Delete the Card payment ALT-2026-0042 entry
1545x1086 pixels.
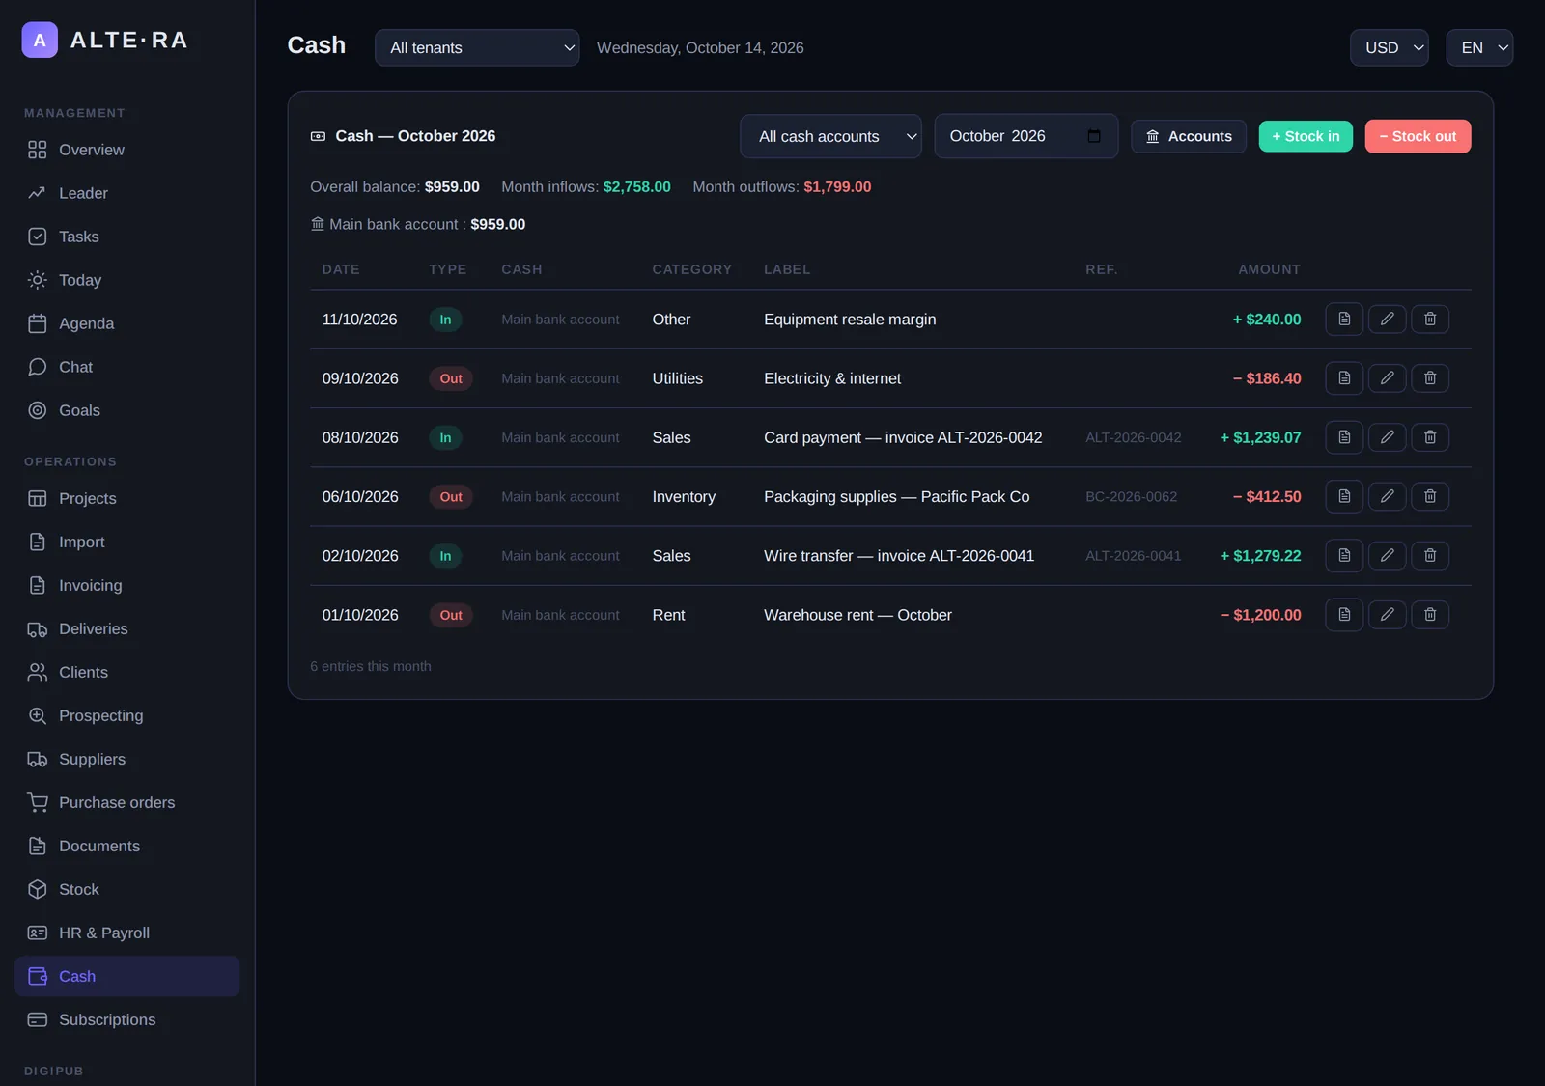(x=1430, y=437)
